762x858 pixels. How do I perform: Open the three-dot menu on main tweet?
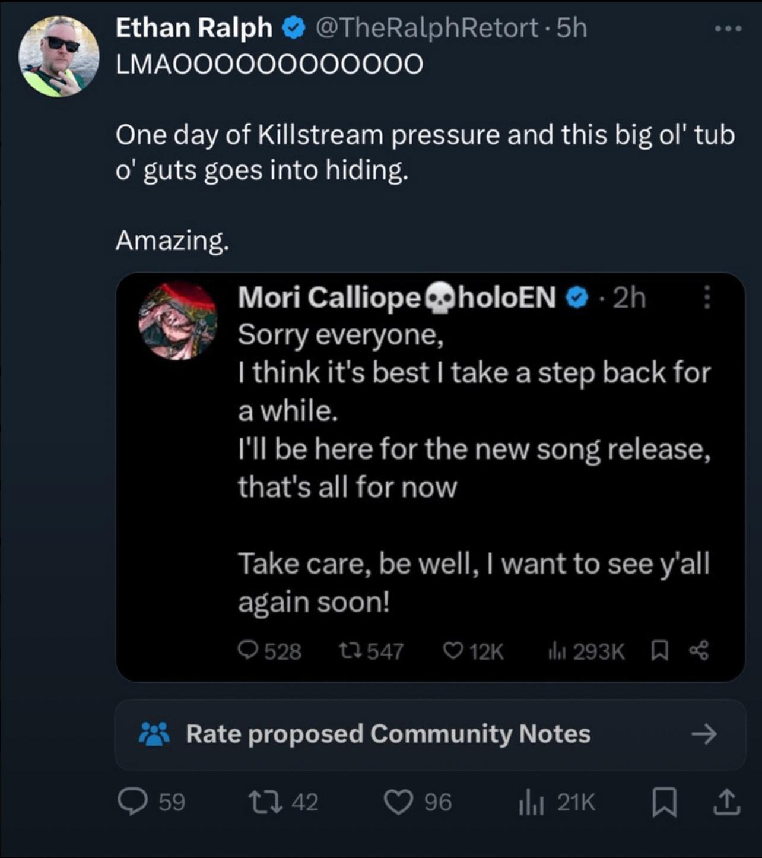click(728, 29)
